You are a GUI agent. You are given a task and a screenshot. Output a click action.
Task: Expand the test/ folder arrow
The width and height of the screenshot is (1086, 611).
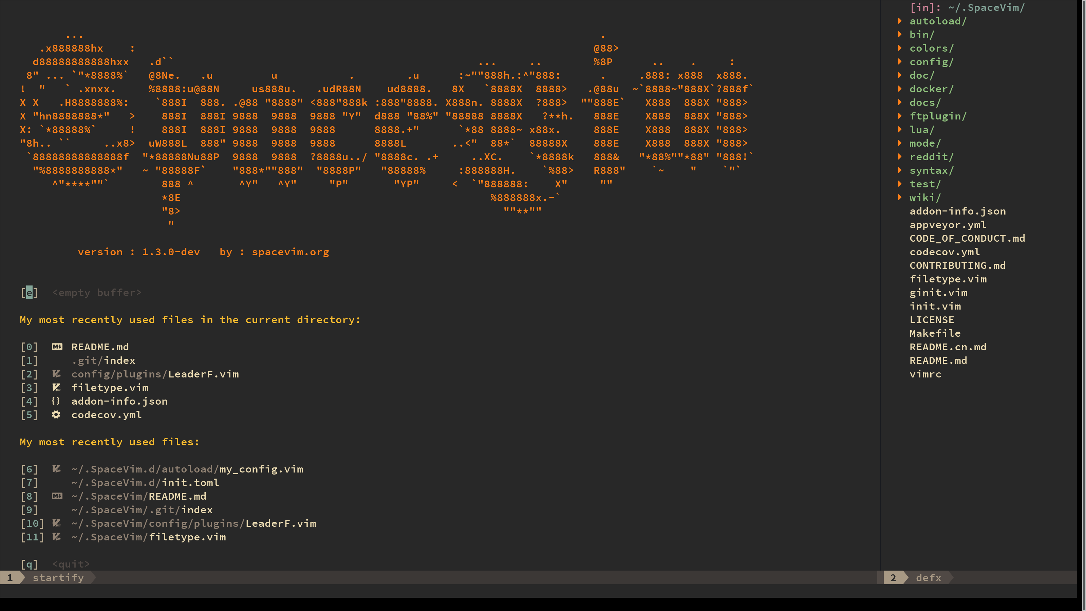click(900, 183)
